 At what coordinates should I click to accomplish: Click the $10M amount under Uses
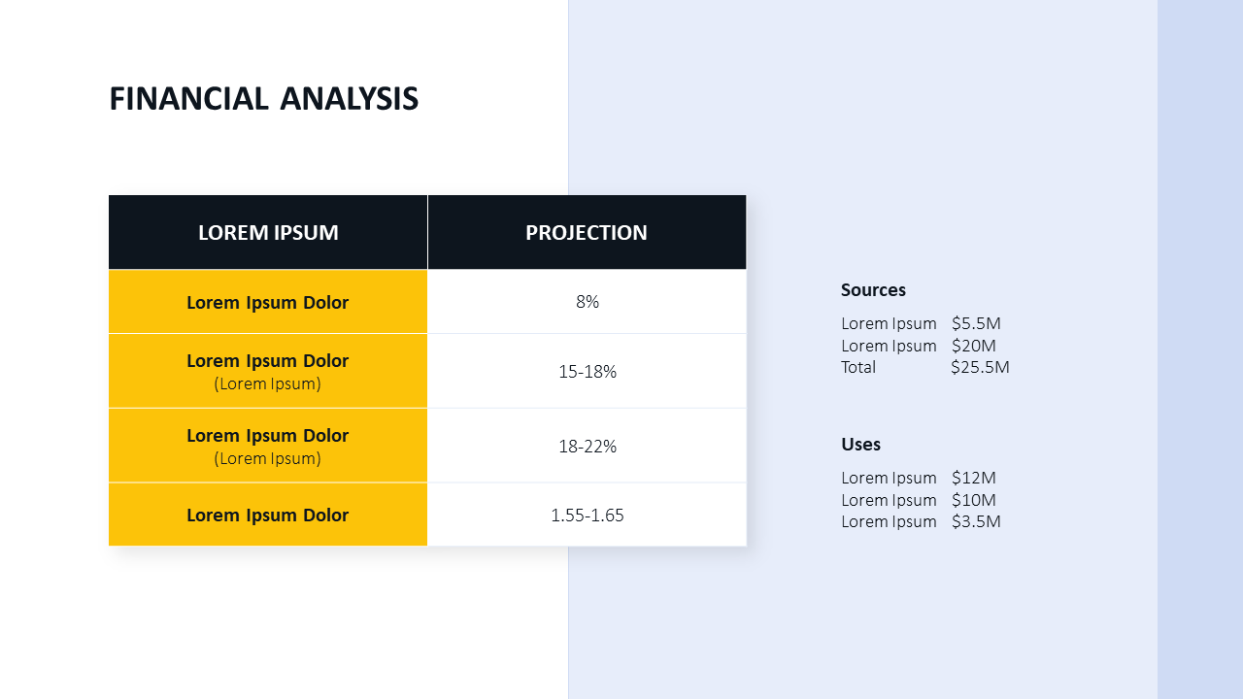[x=974, y=500]
